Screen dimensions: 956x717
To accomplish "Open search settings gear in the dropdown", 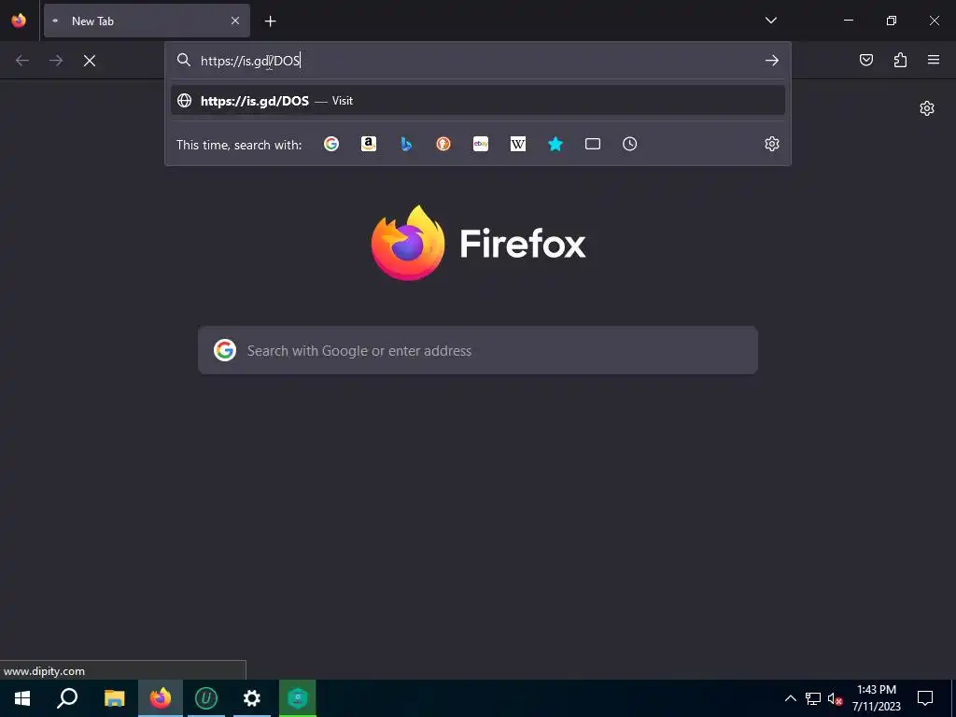I will tap(772, 144).
